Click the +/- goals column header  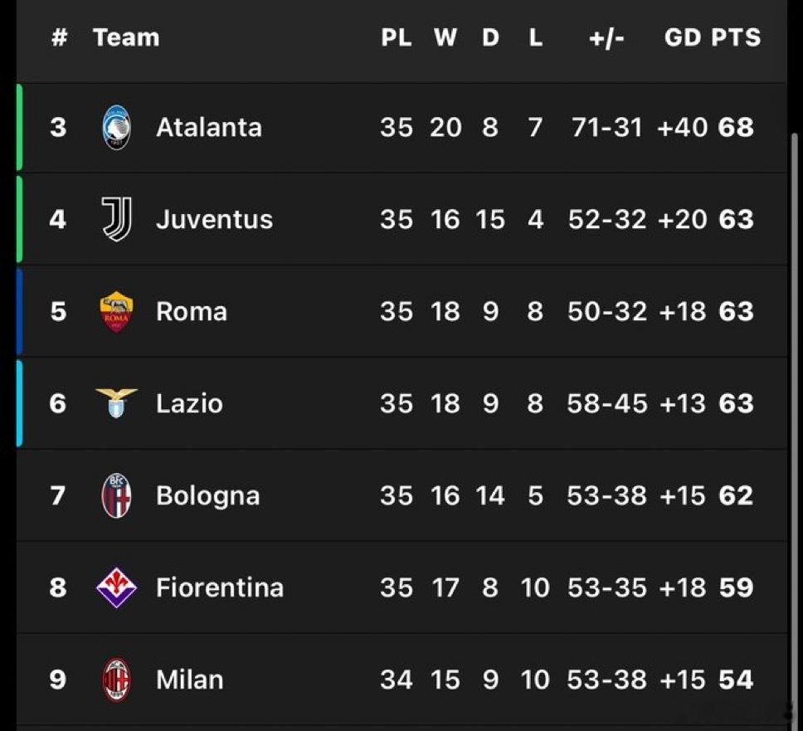(x=606, y=38)
